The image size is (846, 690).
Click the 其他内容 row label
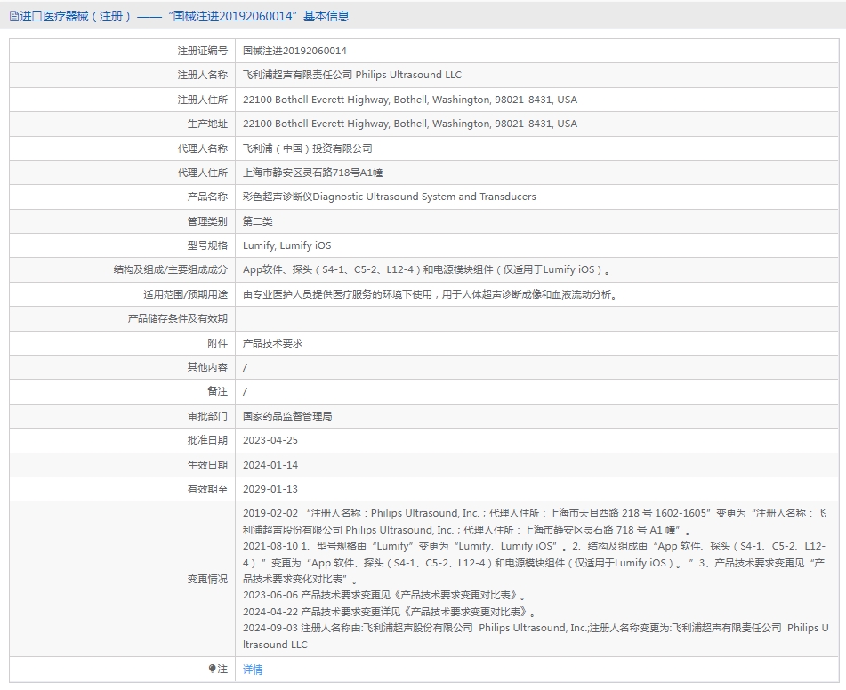(208, 367)
